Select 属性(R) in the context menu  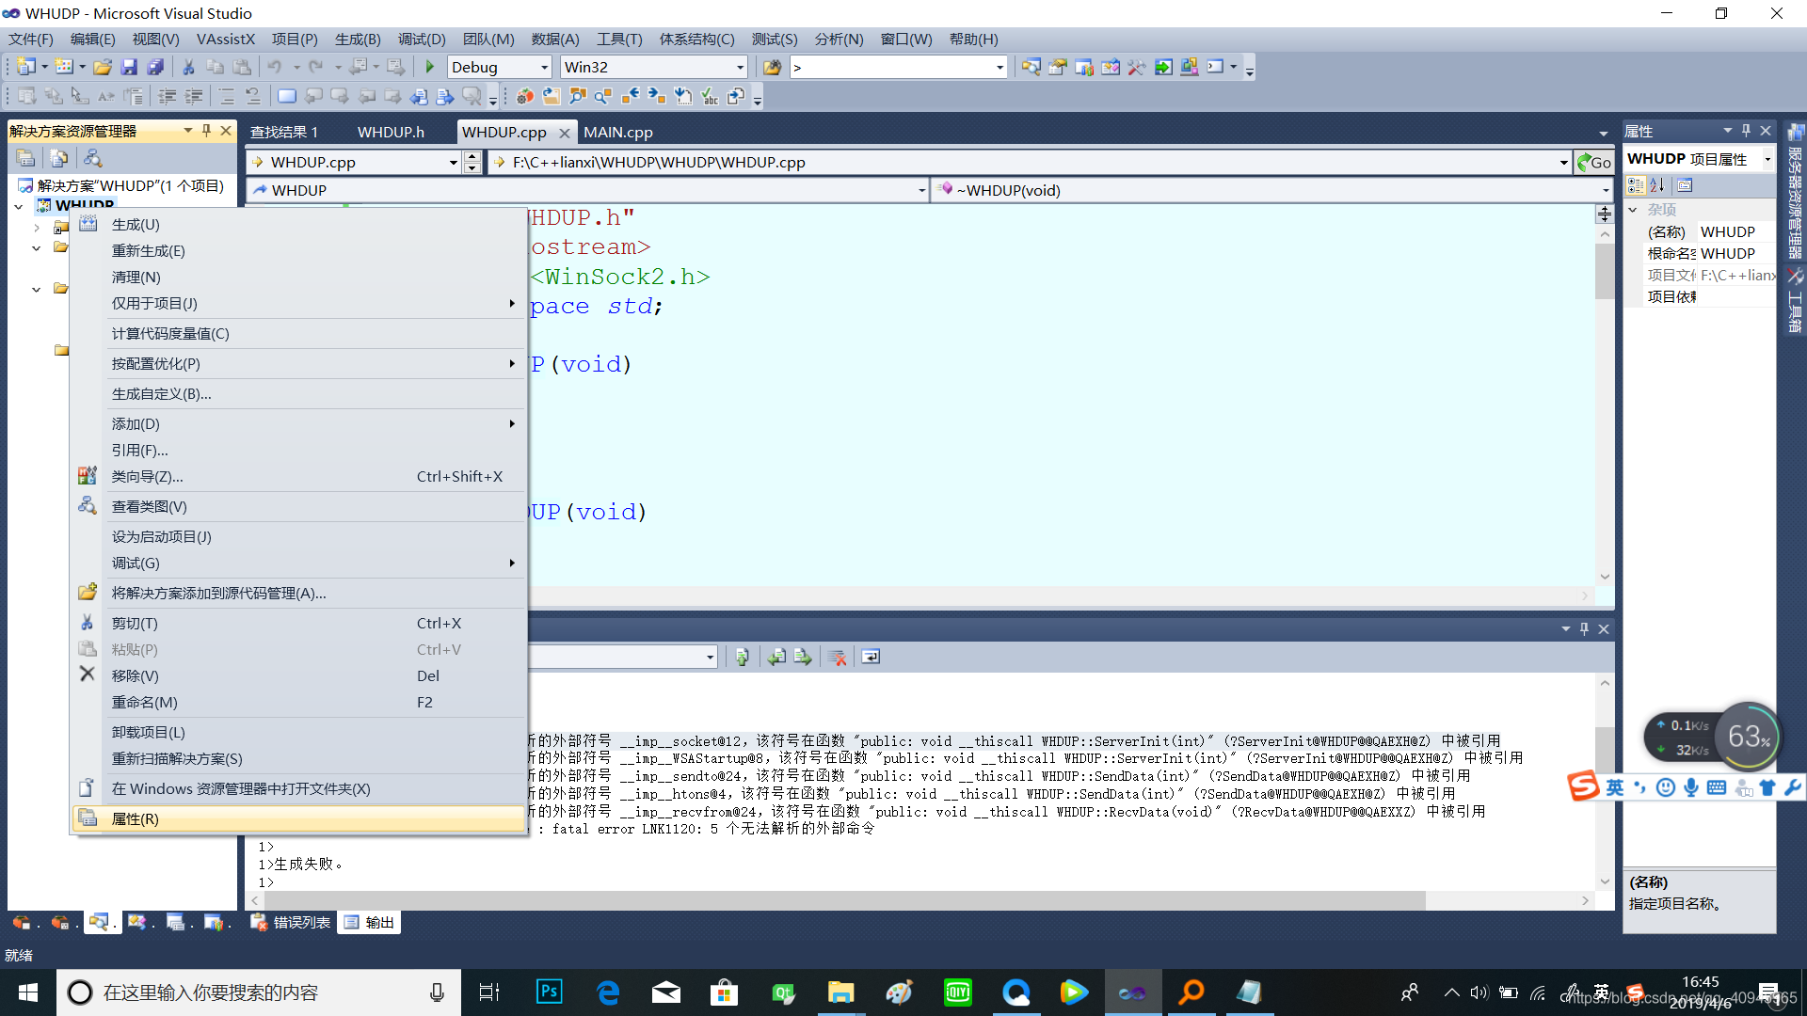click(x=299, y=819)
